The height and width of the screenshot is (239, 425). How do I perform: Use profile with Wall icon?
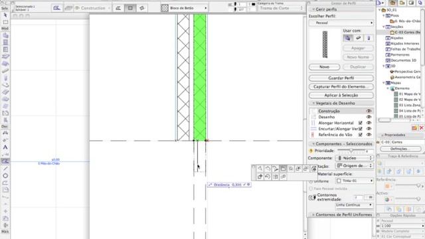(x=347, y=39)
